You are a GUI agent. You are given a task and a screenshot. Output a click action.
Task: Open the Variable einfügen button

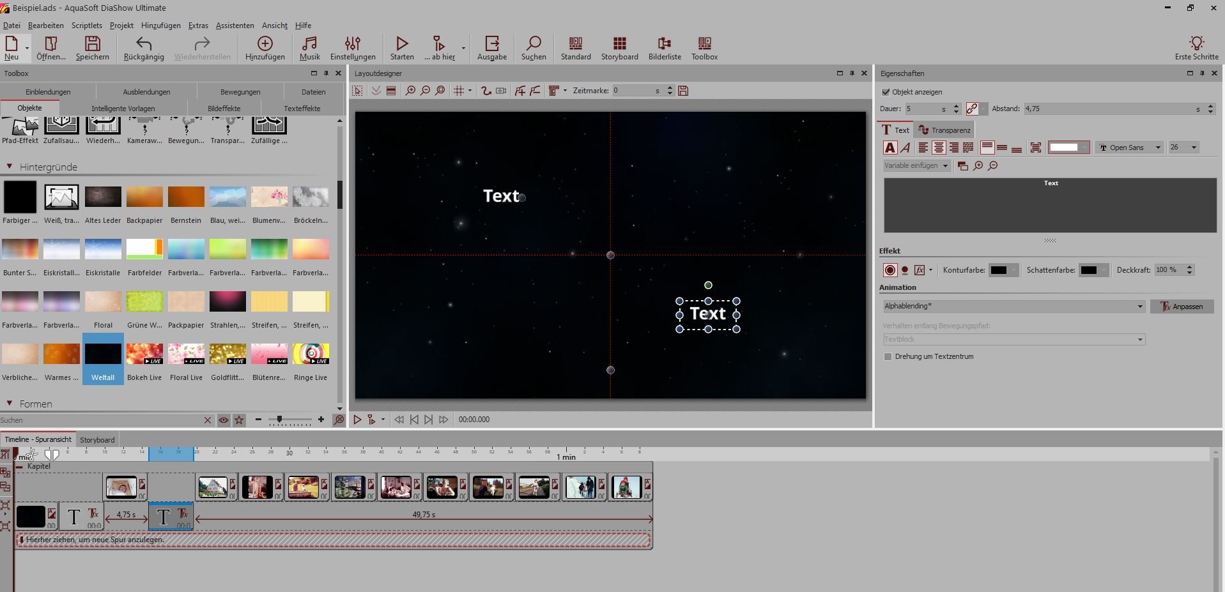click(x=916, y=165)
